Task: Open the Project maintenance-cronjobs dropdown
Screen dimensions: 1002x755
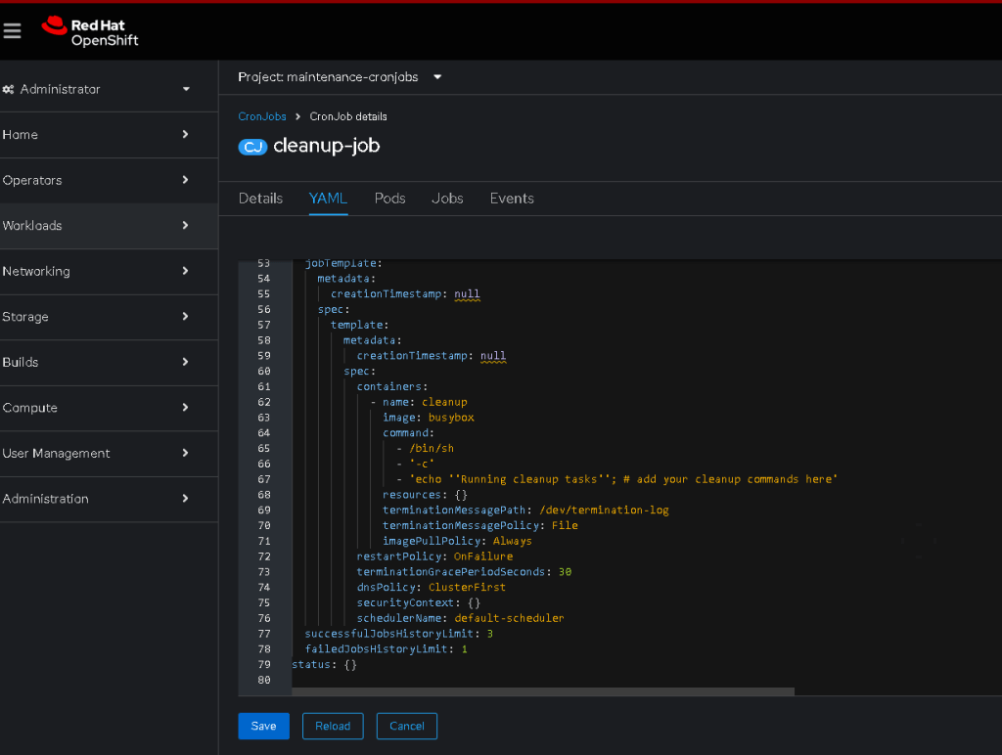Action: coord(340,77)
